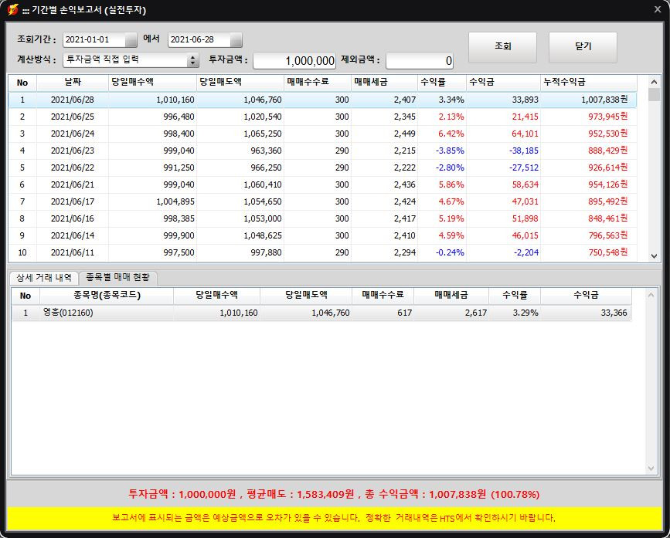This screenshot has width=670, height=538.
Task: Sort by 날짜 column header
Action: pos(73,83)
